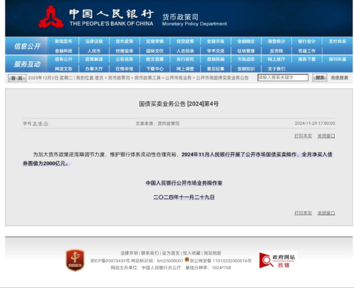354x288 pixels.
Task: Follow the 货币政策工具 breadcrumb link
Action: 147,78
